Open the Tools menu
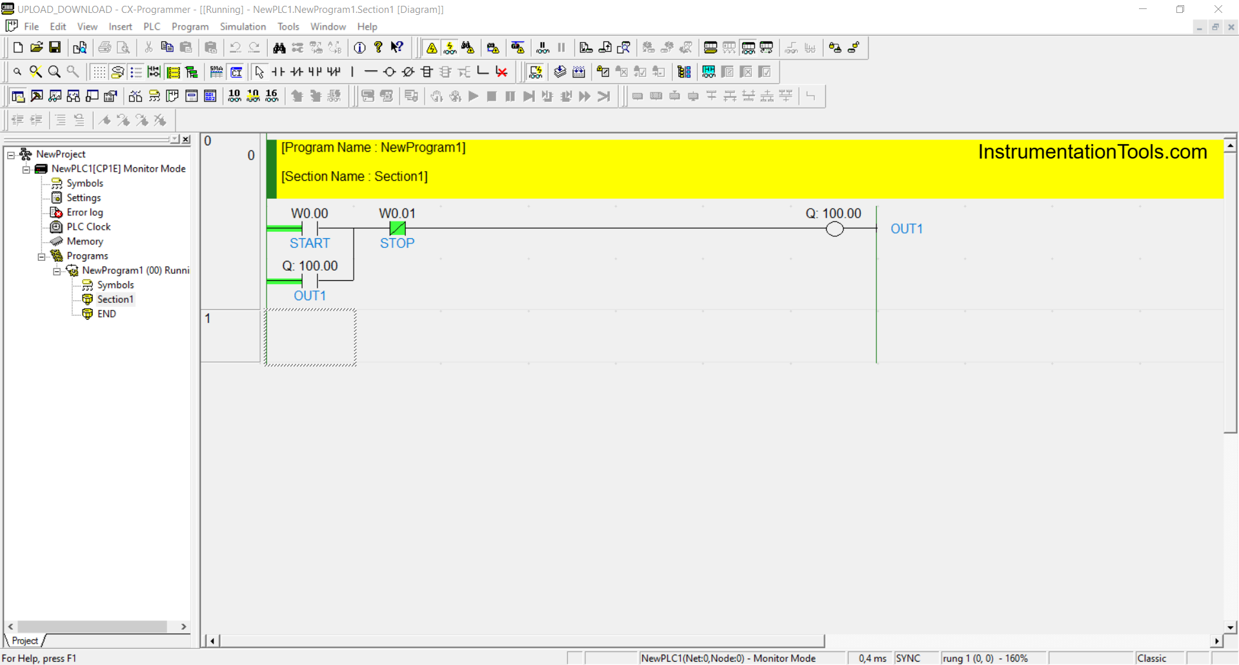This screenshot has width=1239, height=665. (288, 26)
